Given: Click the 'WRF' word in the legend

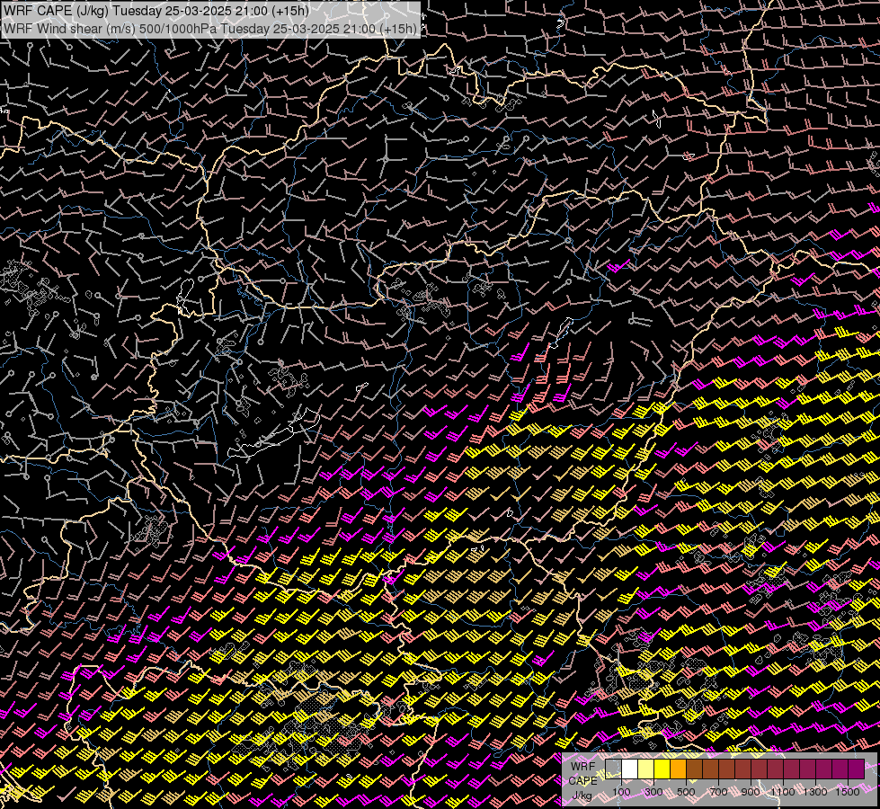Looking at the screenshot, I should [x=583, y=767].
